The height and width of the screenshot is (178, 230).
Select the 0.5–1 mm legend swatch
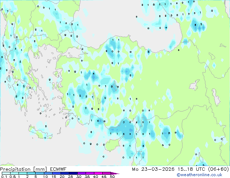click(x=15, y=173)
